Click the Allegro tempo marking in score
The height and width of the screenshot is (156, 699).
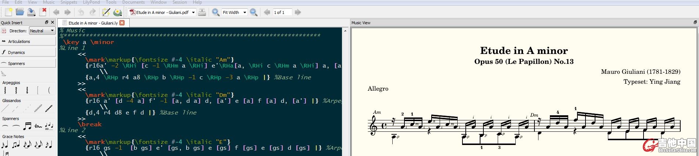(x=378, y=89)
